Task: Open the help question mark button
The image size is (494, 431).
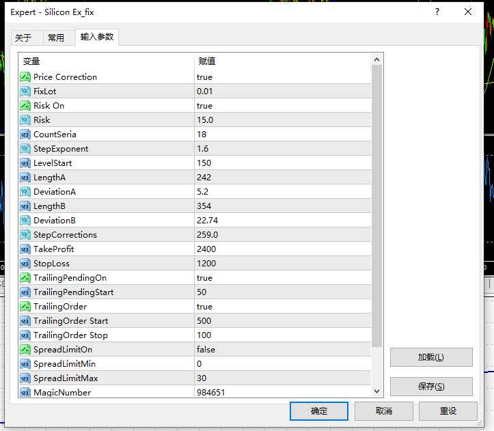Action: 437,12
